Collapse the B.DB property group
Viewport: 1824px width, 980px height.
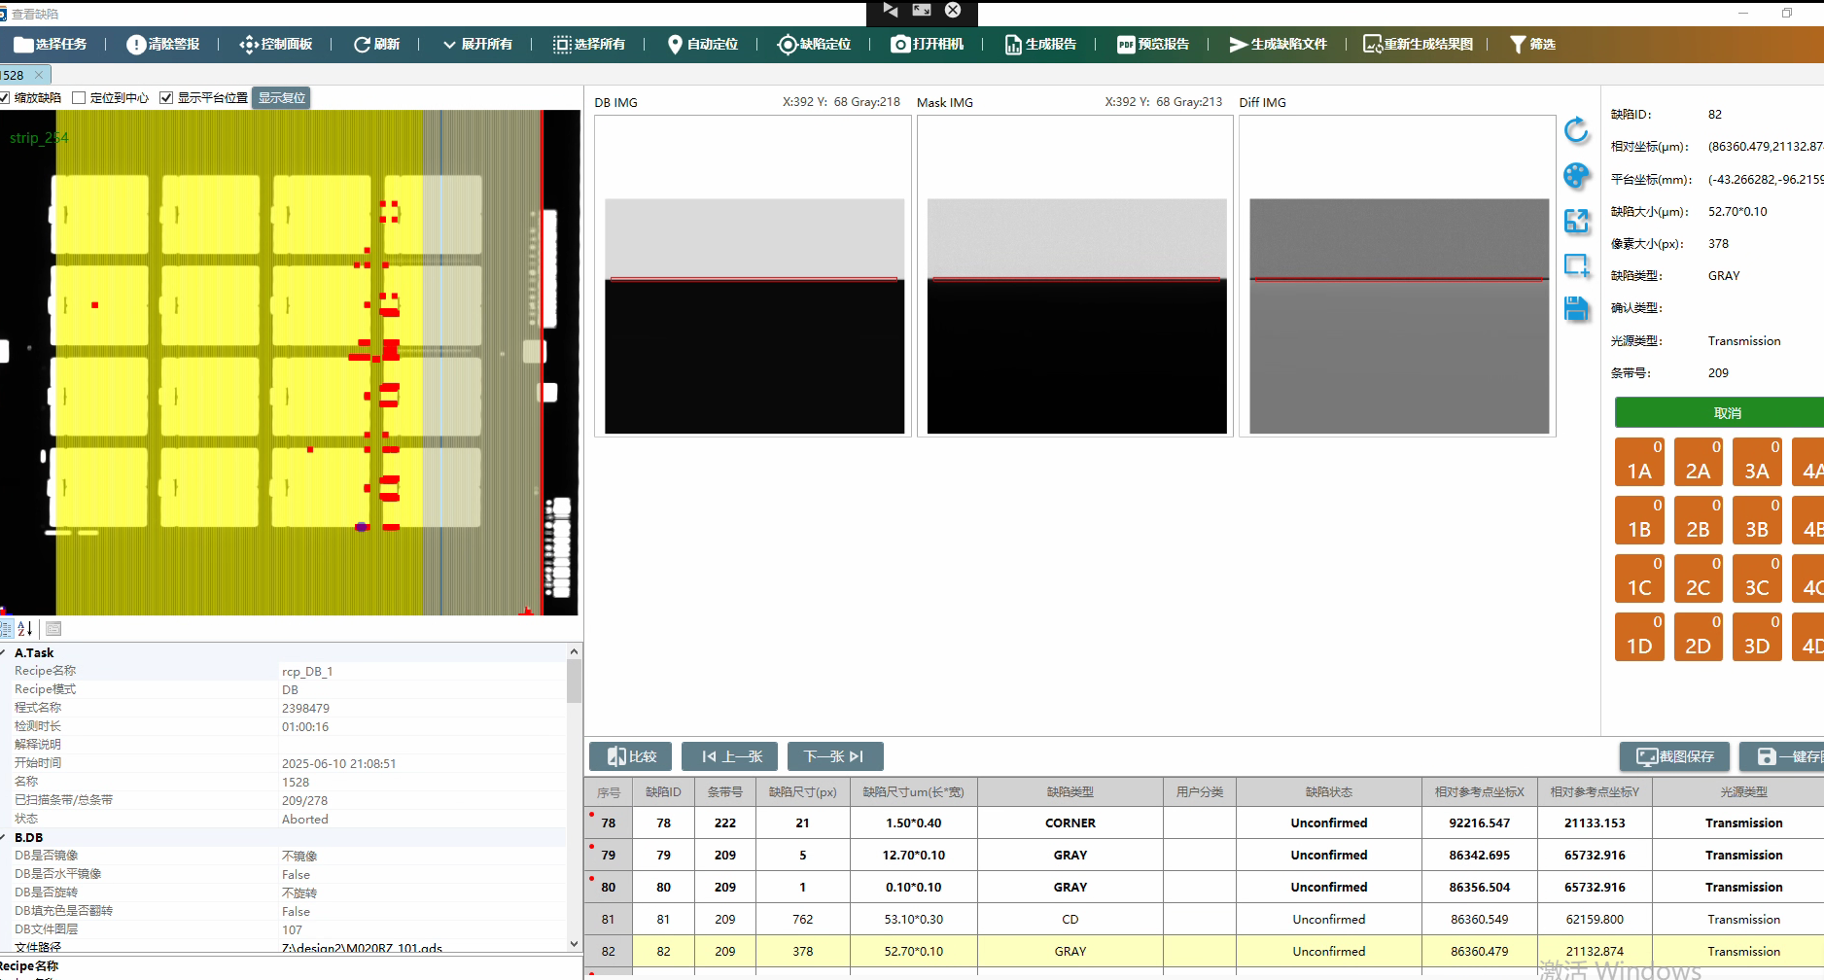coord(4,837)
